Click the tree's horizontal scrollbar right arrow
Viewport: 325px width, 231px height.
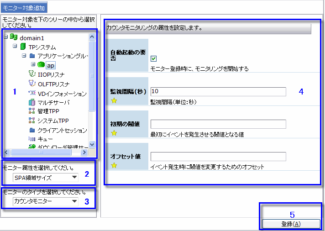(x=85, y=152)
